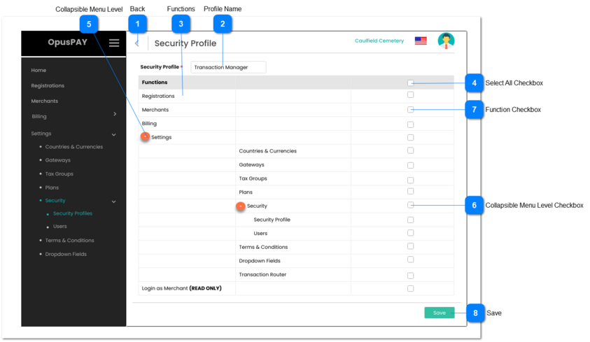Expand the Billing sidebar chevron
Screen dimensions: 590x342
[x=115, y=114]
